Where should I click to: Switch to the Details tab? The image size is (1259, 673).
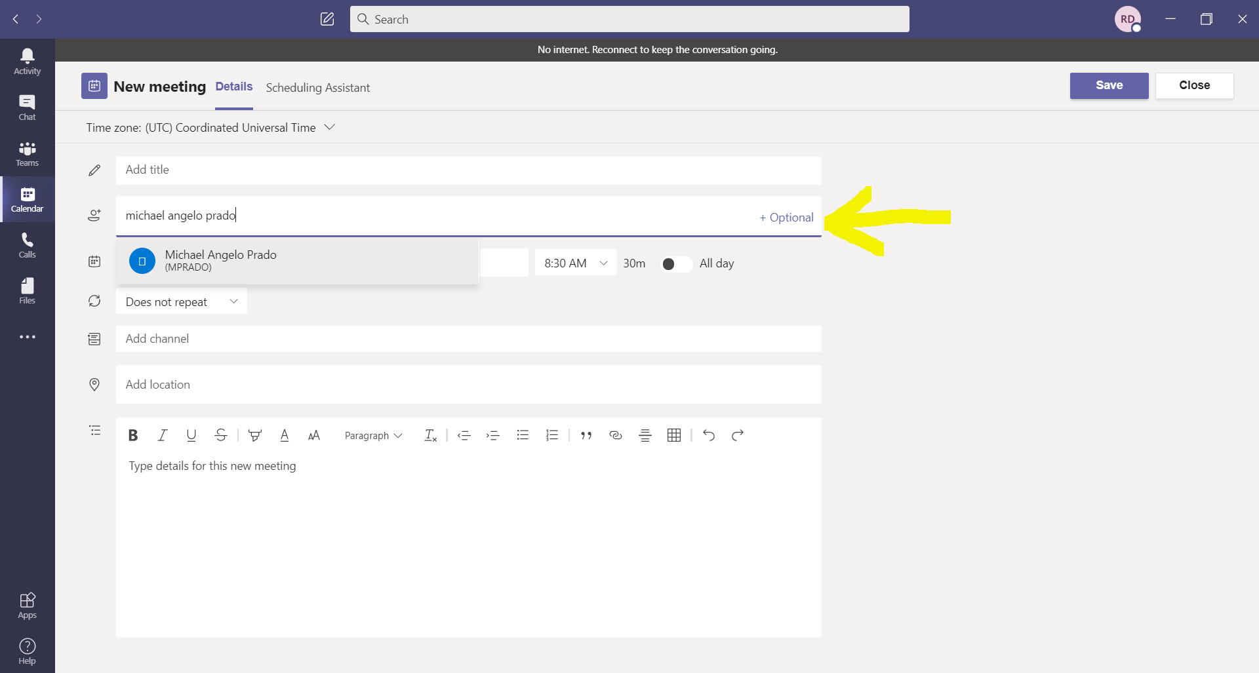pos(234,87)
